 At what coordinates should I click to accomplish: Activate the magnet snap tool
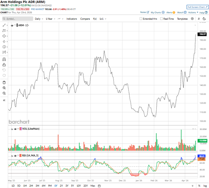click(4, 59)
